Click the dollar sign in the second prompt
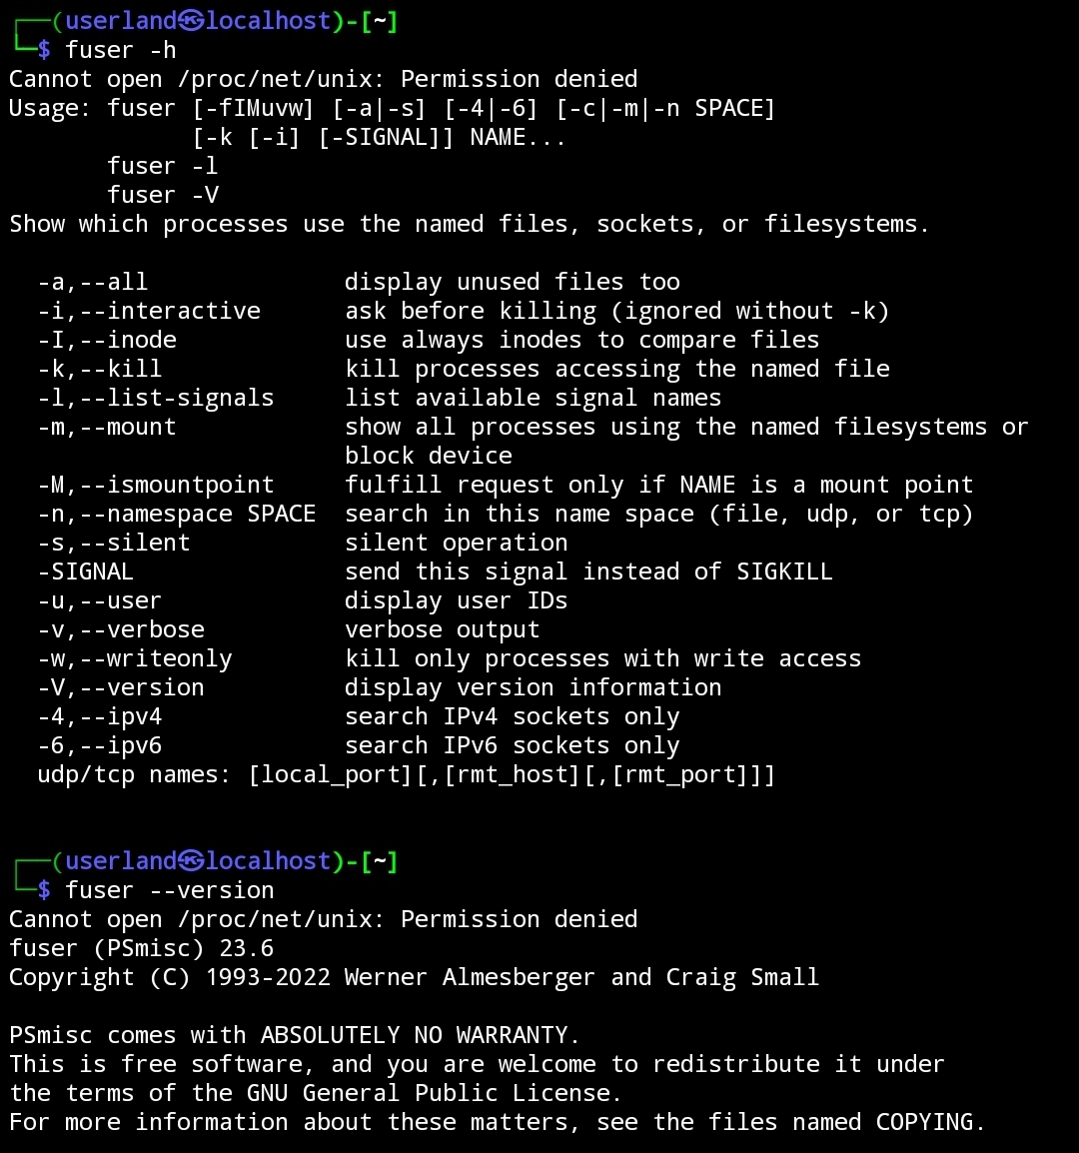1079x1153 pixels. tap(44, 890)
